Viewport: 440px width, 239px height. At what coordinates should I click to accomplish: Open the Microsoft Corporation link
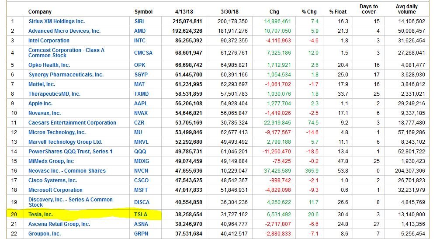[x=55, y=190]
